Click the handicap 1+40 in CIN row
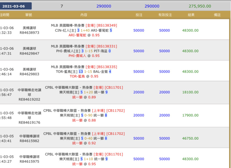231x168 pixels. coord(85,30)
